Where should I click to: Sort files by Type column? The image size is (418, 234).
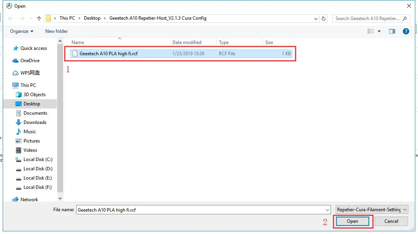224,42
